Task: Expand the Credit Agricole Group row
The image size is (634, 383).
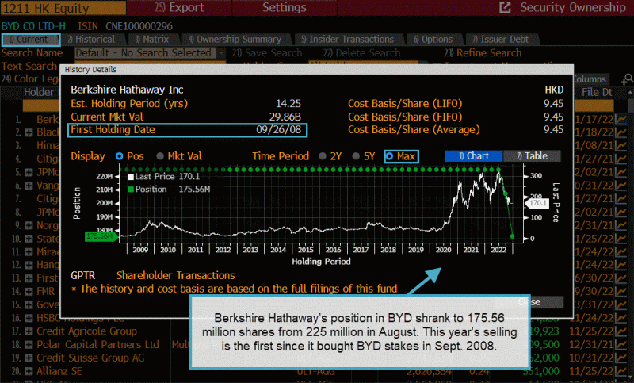Action: click(x=29, y=331)
